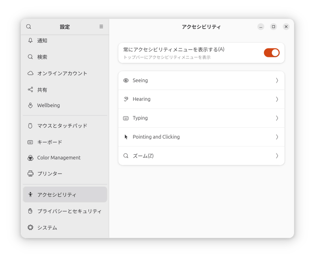Click the ズーム magnifier icon
The image size is (315, 261).
[126, 155]
